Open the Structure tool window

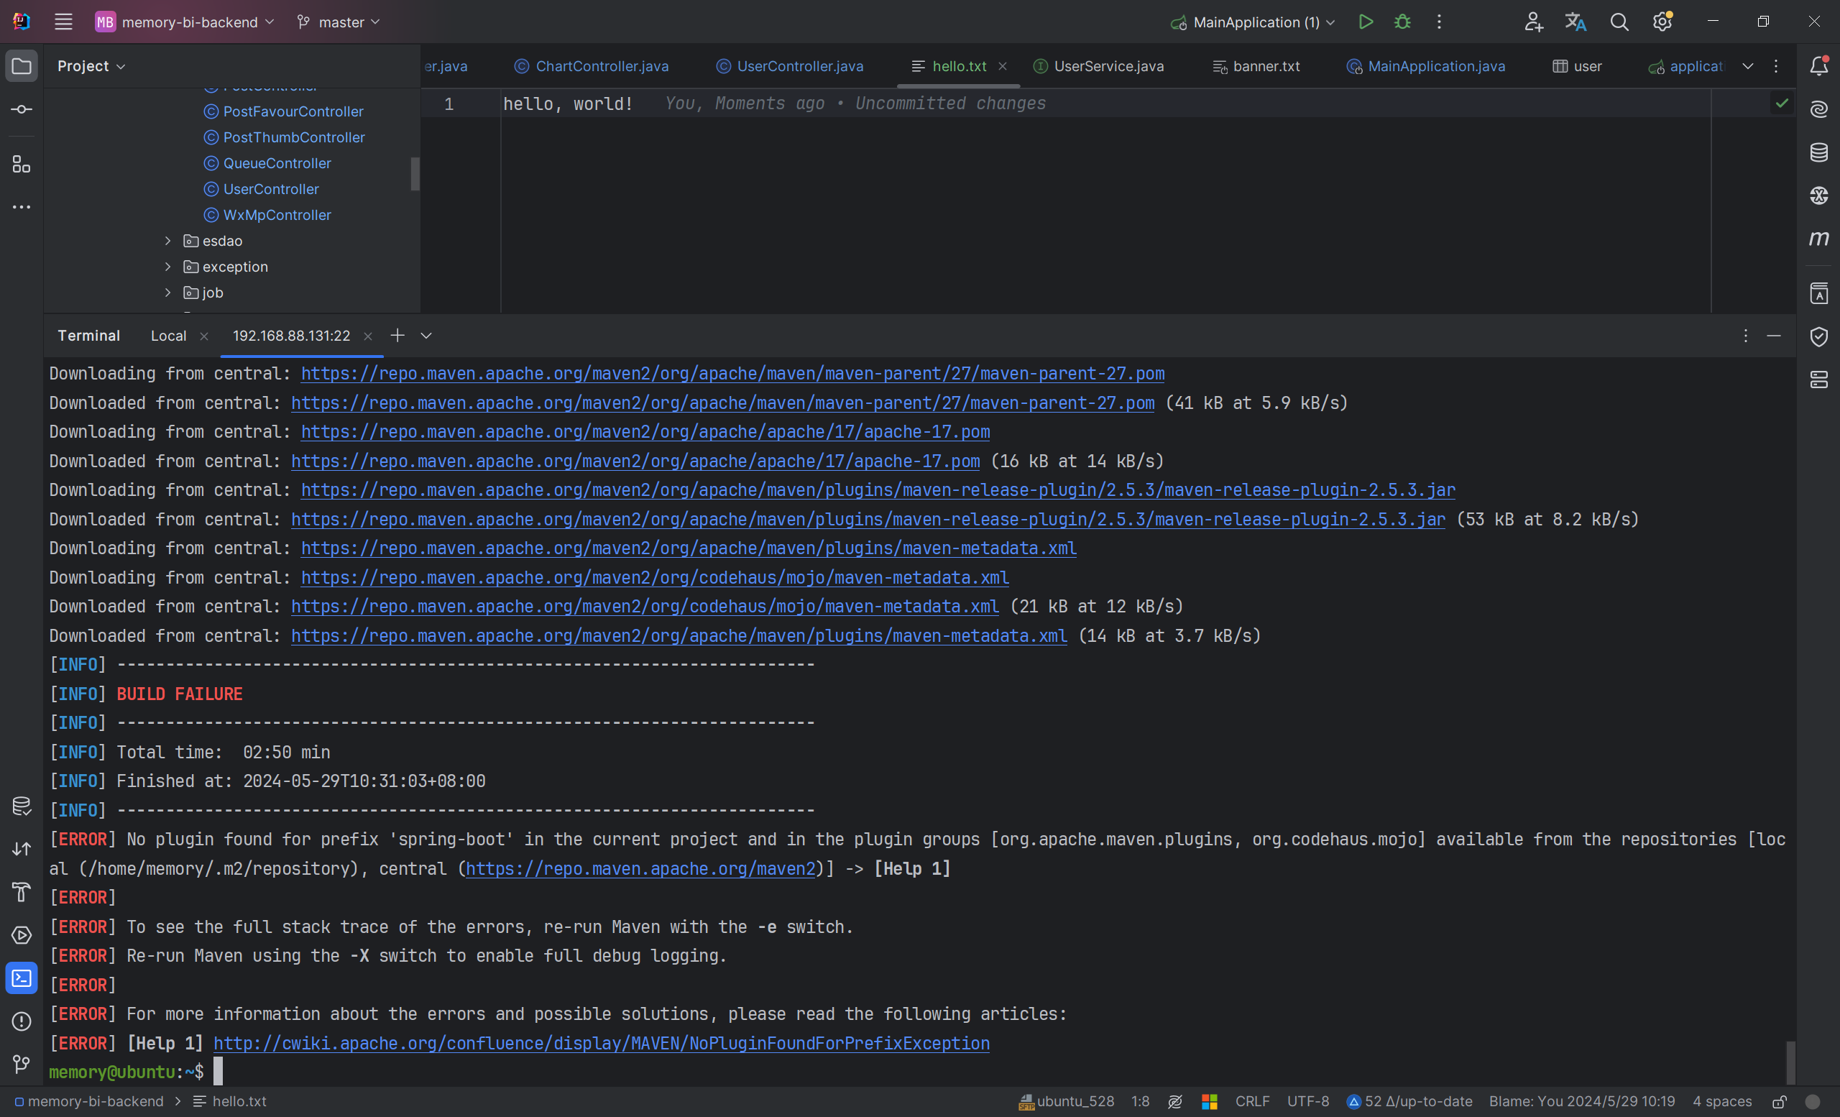tap(22, 165)
